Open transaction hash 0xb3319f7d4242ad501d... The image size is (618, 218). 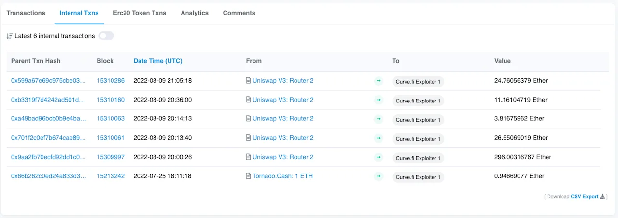click(48, 100)
